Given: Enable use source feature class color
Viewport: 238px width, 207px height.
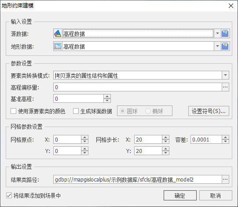Looking at the screenshot, I should [x=14, y=111].
